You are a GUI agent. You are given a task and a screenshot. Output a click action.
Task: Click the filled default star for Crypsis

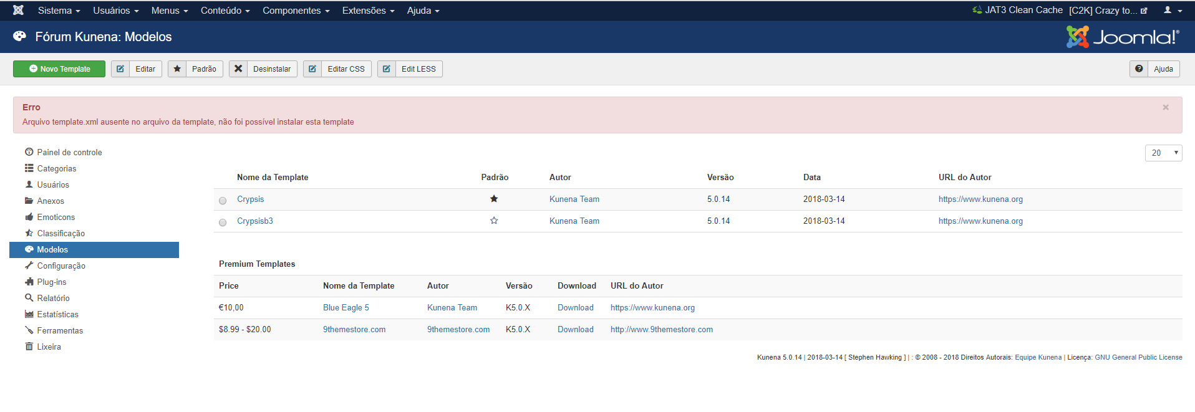coord(494,199)
